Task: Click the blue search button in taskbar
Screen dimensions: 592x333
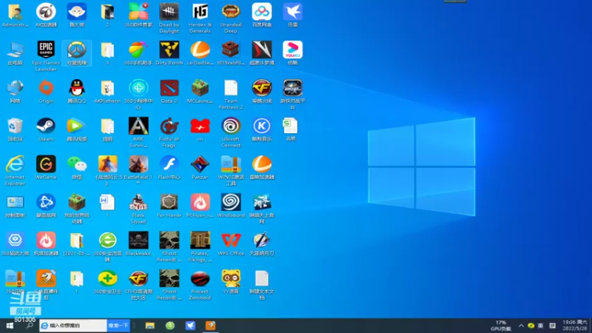Action: (118, 326)
